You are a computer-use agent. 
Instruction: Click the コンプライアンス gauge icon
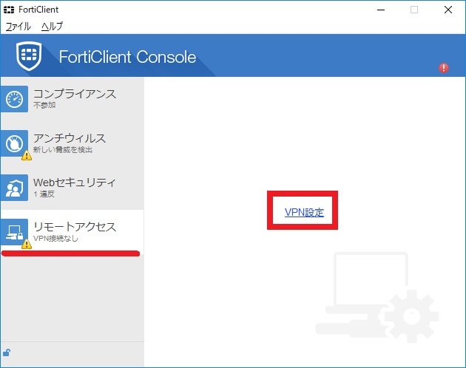click(x=14, y=99)
